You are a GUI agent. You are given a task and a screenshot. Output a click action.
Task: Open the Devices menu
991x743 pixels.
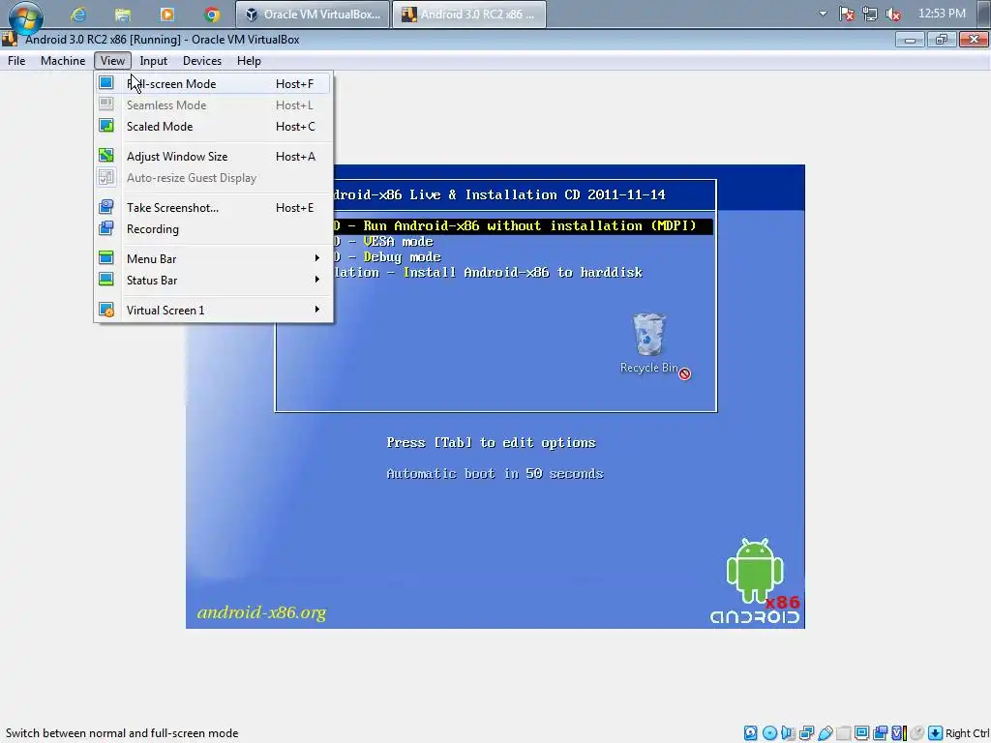click(x=202, y=61)
